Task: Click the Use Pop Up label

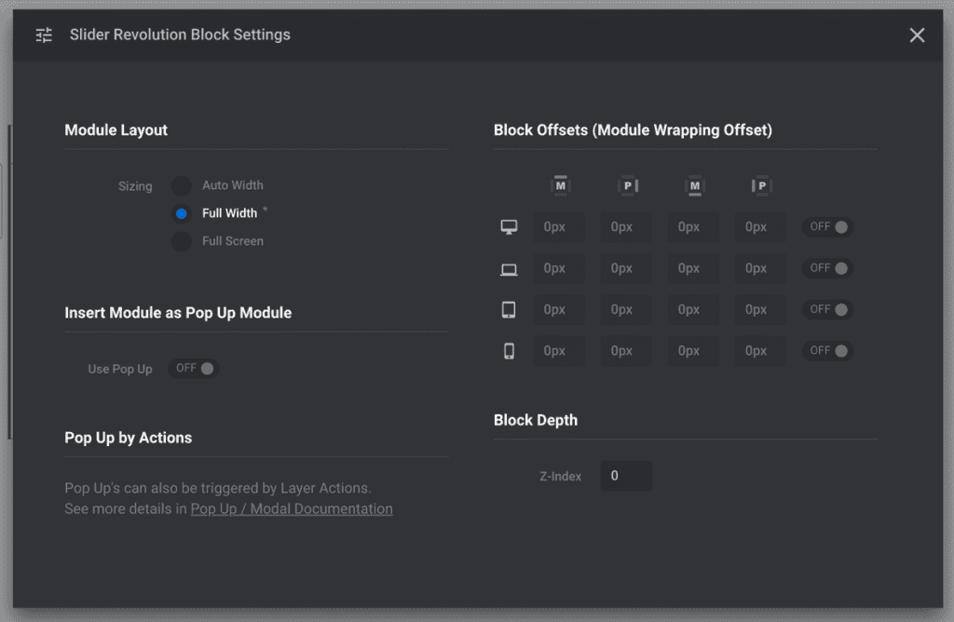Action: tap(120, 369)
